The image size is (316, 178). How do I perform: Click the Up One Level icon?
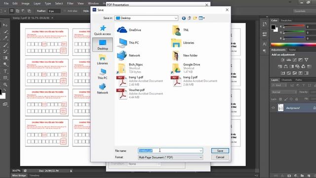189,18
